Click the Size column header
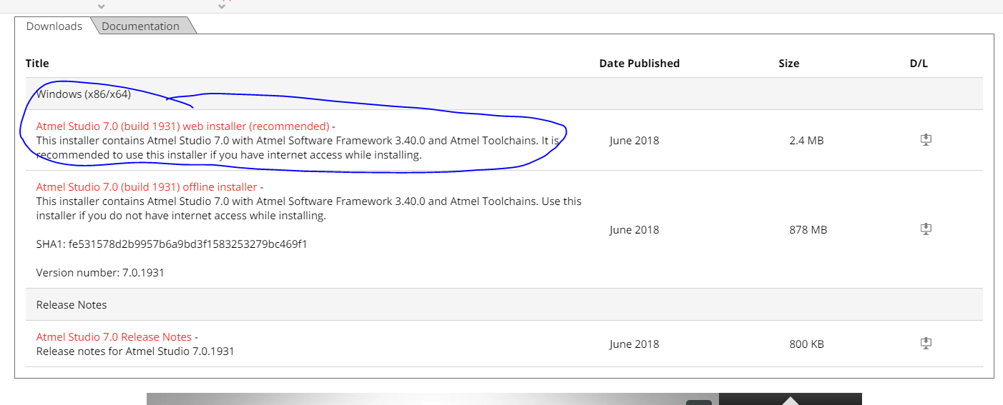This screenshot has width=1003, height=405. (788, 64)
